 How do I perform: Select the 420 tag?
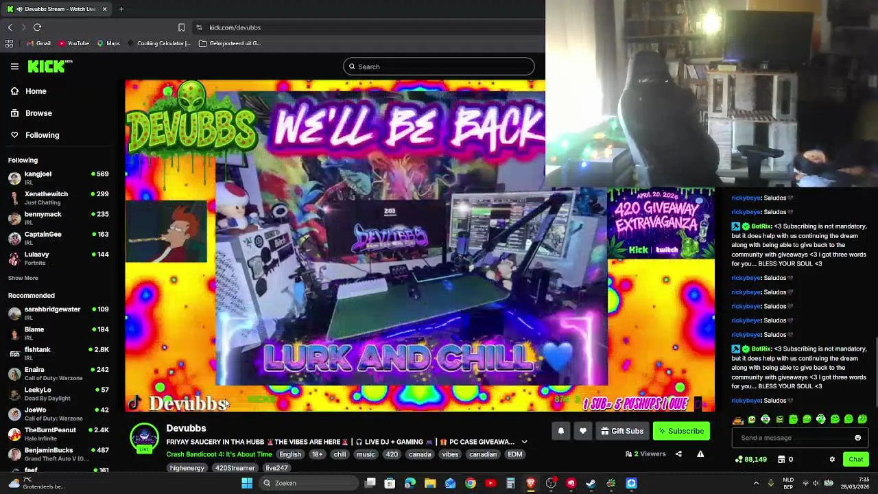392,454
